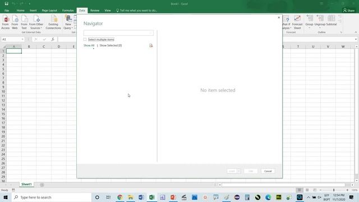Switch to the Insert ribbon tab
Screen dimensions: 359x202
coord(33,11)
